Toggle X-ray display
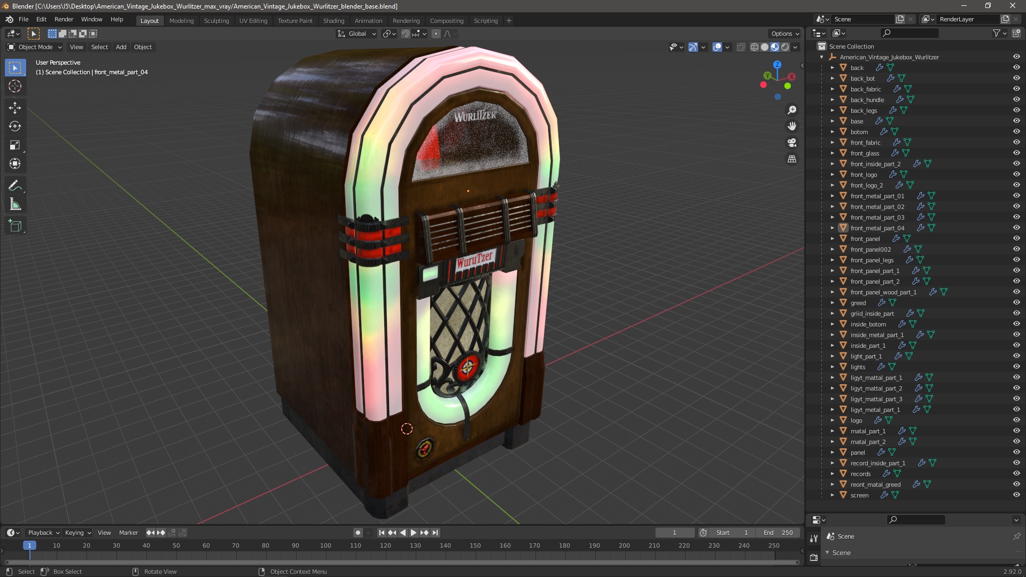 tap(741, 47)
